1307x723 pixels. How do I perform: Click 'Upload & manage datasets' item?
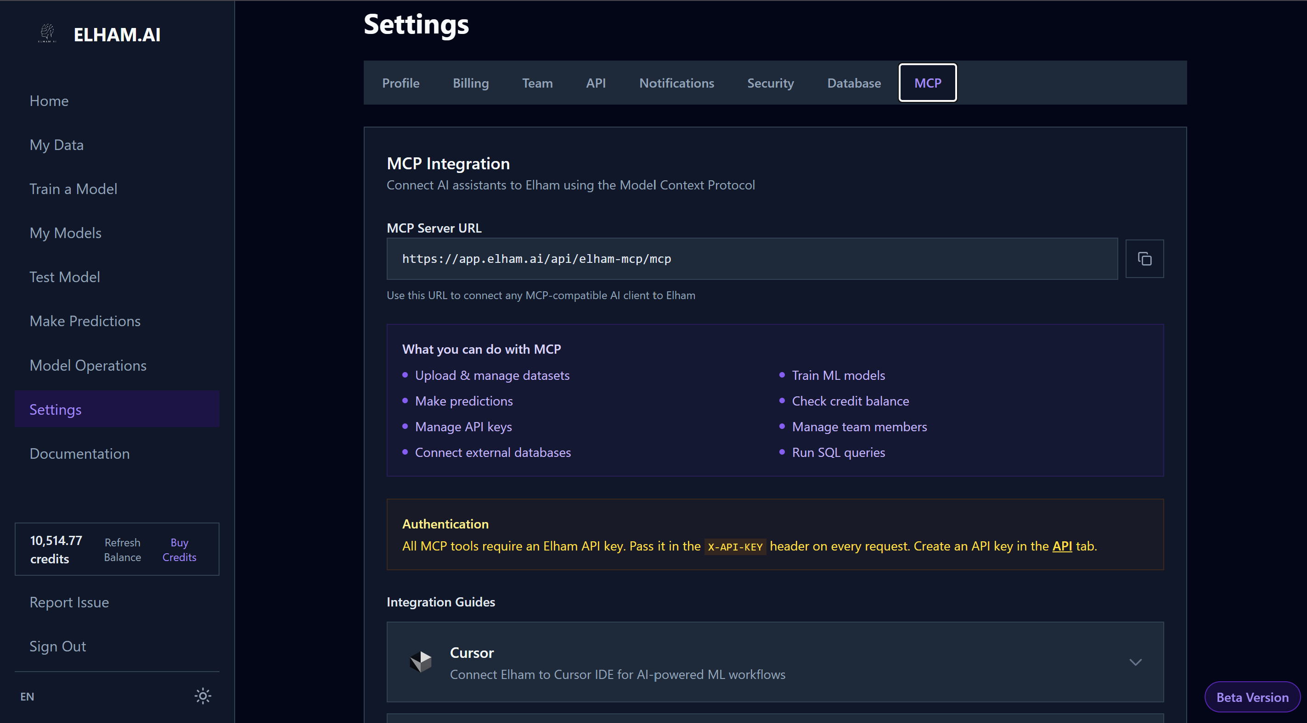[492, 376]
